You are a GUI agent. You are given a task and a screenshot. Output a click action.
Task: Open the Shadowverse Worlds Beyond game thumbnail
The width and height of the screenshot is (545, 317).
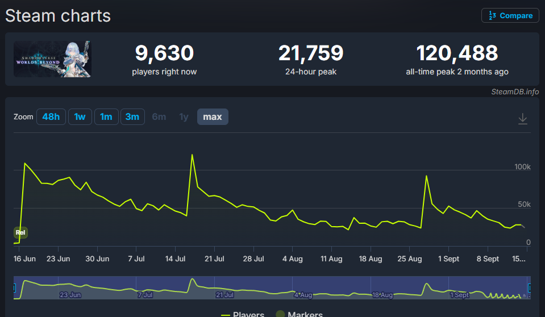click(52, 59)
